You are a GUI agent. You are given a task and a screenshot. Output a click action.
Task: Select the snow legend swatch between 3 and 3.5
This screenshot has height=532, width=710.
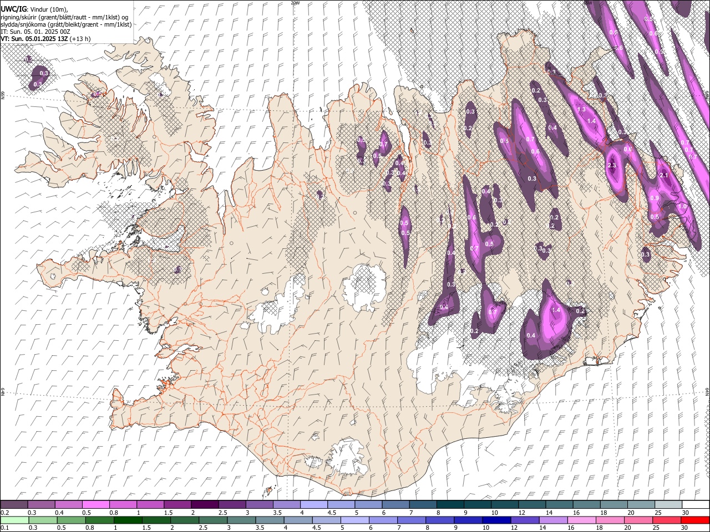point(259,504)
